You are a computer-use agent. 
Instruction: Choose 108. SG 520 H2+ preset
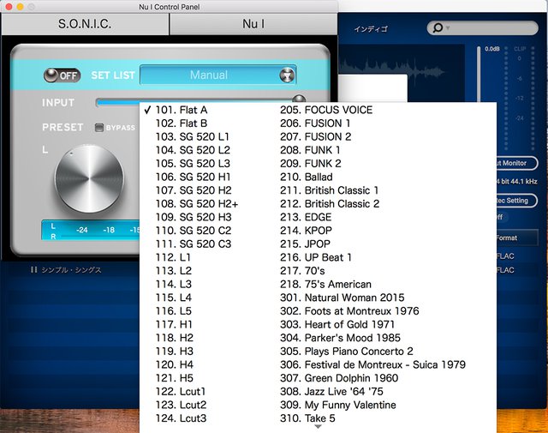pos(197,204)
